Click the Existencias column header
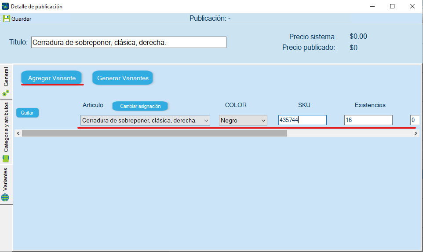 pos(370,105)
